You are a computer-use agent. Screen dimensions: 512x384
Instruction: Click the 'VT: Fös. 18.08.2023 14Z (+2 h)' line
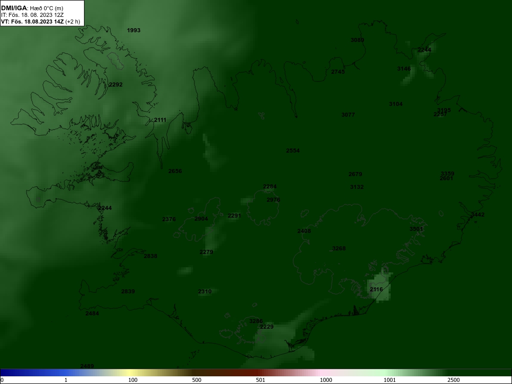(x=40, y=22)
